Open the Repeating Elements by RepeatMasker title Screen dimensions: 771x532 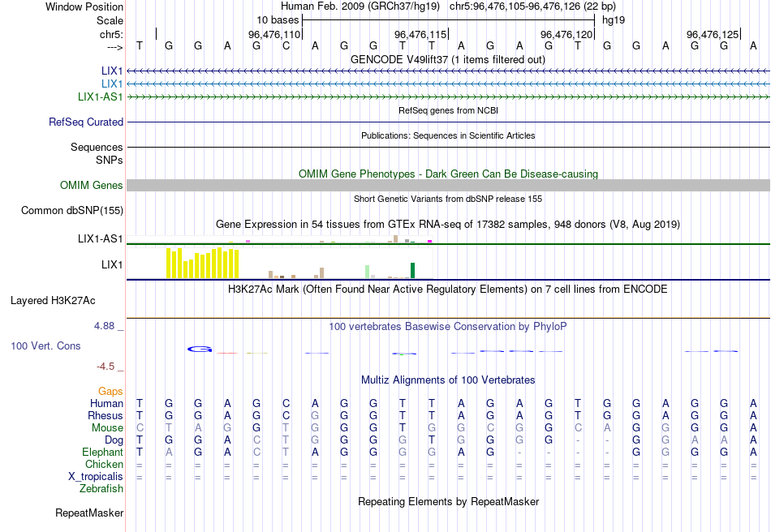[448, 501]
